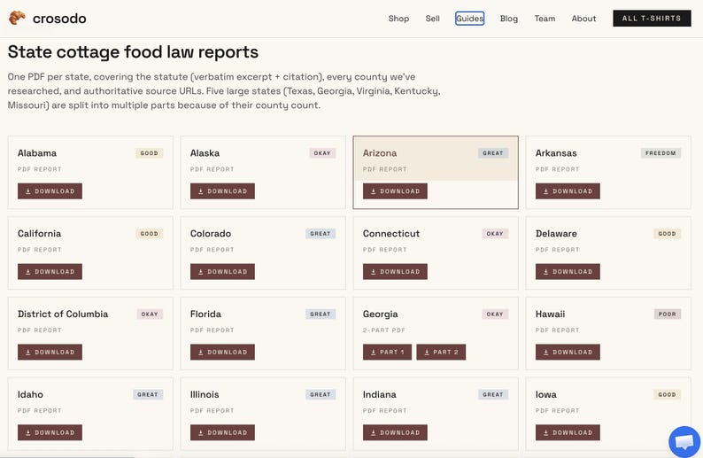Click the GREAT badge on Arizona card
The height and width of the screenshot is (458, 703).
pos(493,153)
